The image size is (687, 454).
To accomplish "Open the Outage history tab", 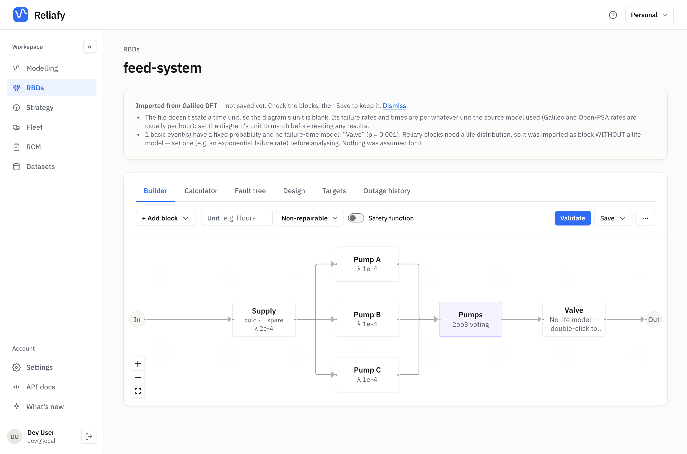I will click(x=387, y=191).
